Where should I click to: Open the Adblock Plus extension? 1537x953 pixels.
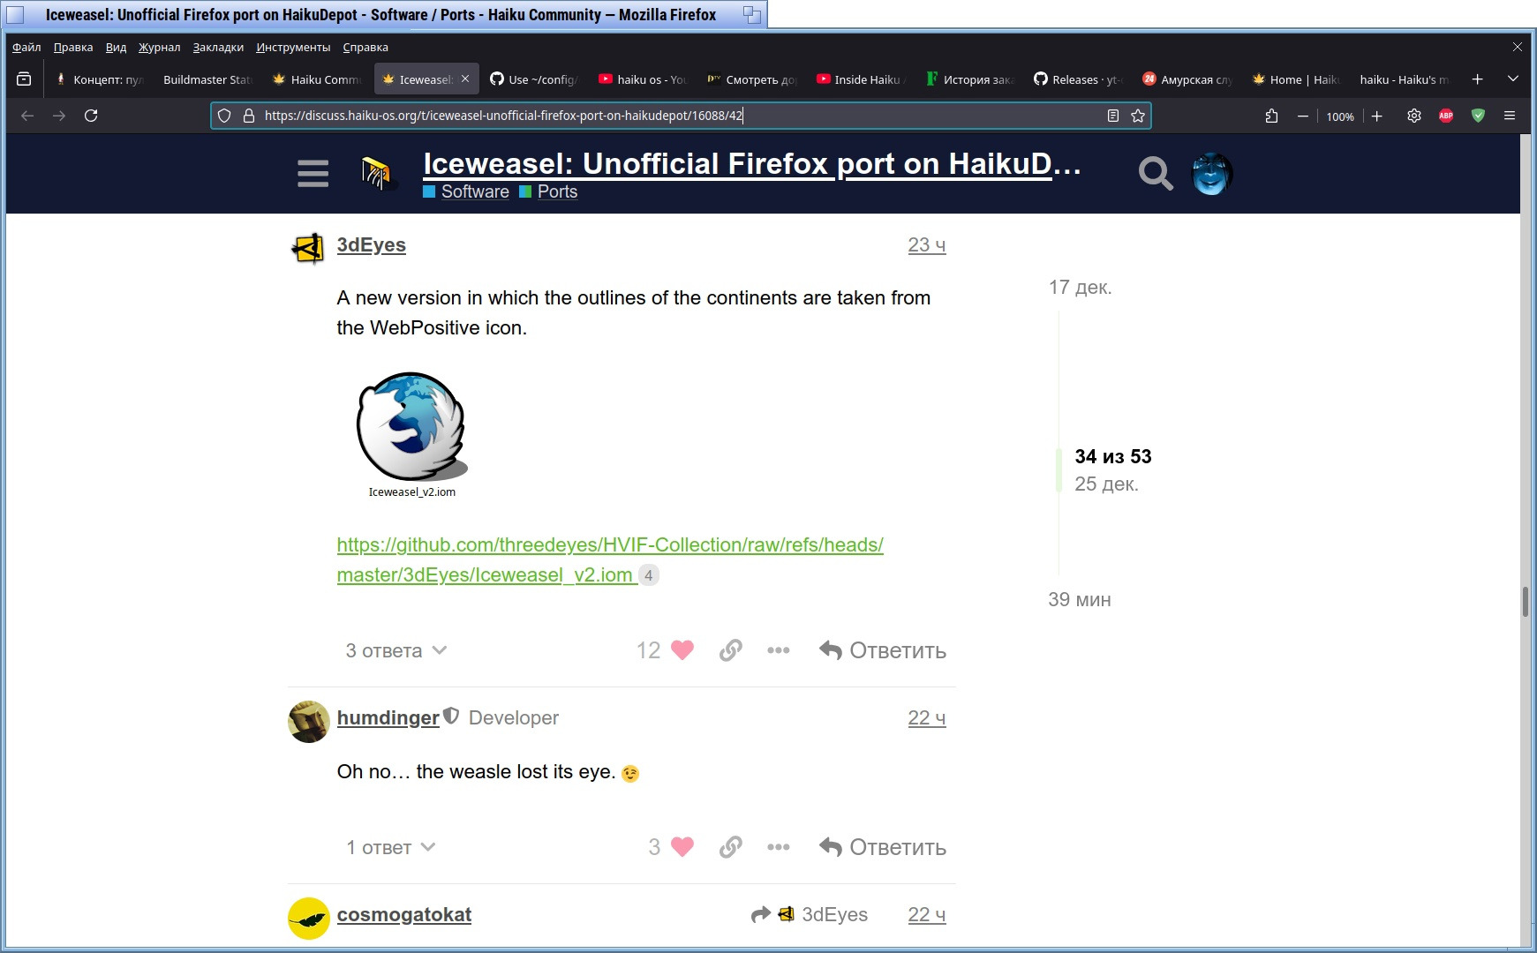coord(1446,116)
